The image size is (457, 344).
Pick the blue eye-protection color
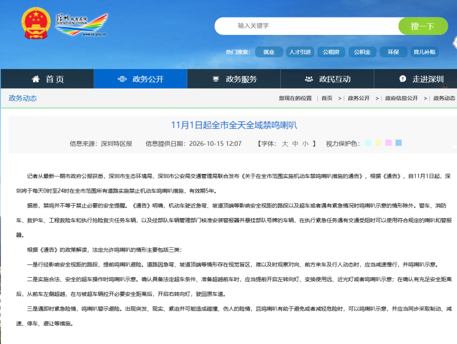pos(399,143)
